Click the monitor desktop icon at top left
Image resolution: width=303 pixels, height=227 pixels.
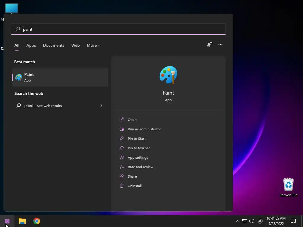[x=12, y=9]
